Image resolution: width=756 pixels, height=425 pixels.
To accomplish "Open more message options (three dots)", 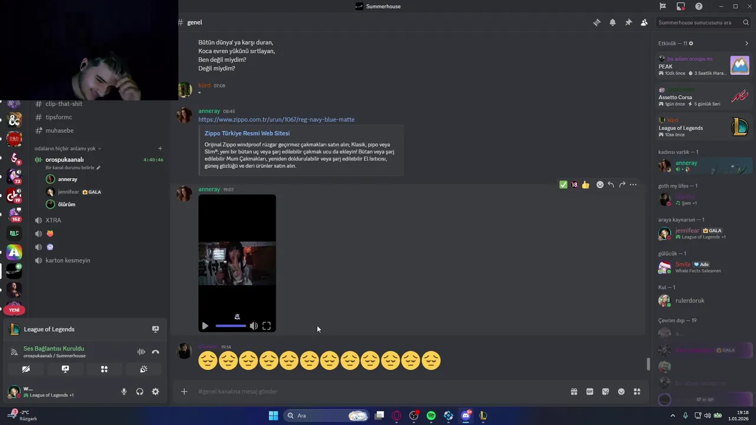I will pos(633,185).
